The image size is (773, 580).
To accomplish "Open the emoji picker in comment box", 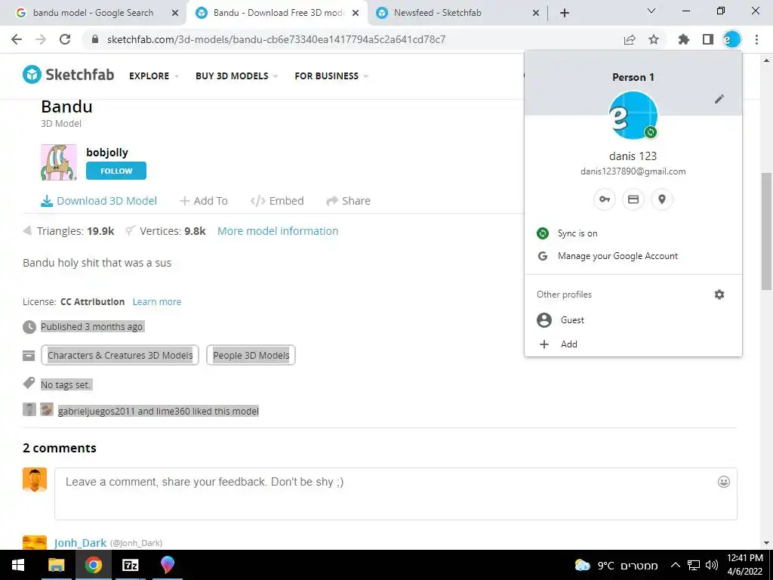I will 724,482.
